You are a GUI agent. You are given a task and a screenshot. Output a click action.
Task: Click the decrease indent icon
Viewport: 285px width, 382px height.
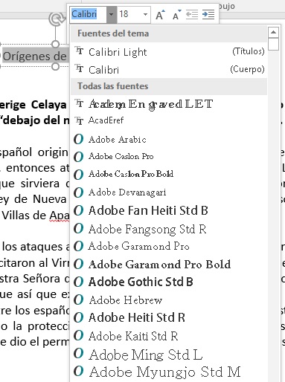(192, 14)
